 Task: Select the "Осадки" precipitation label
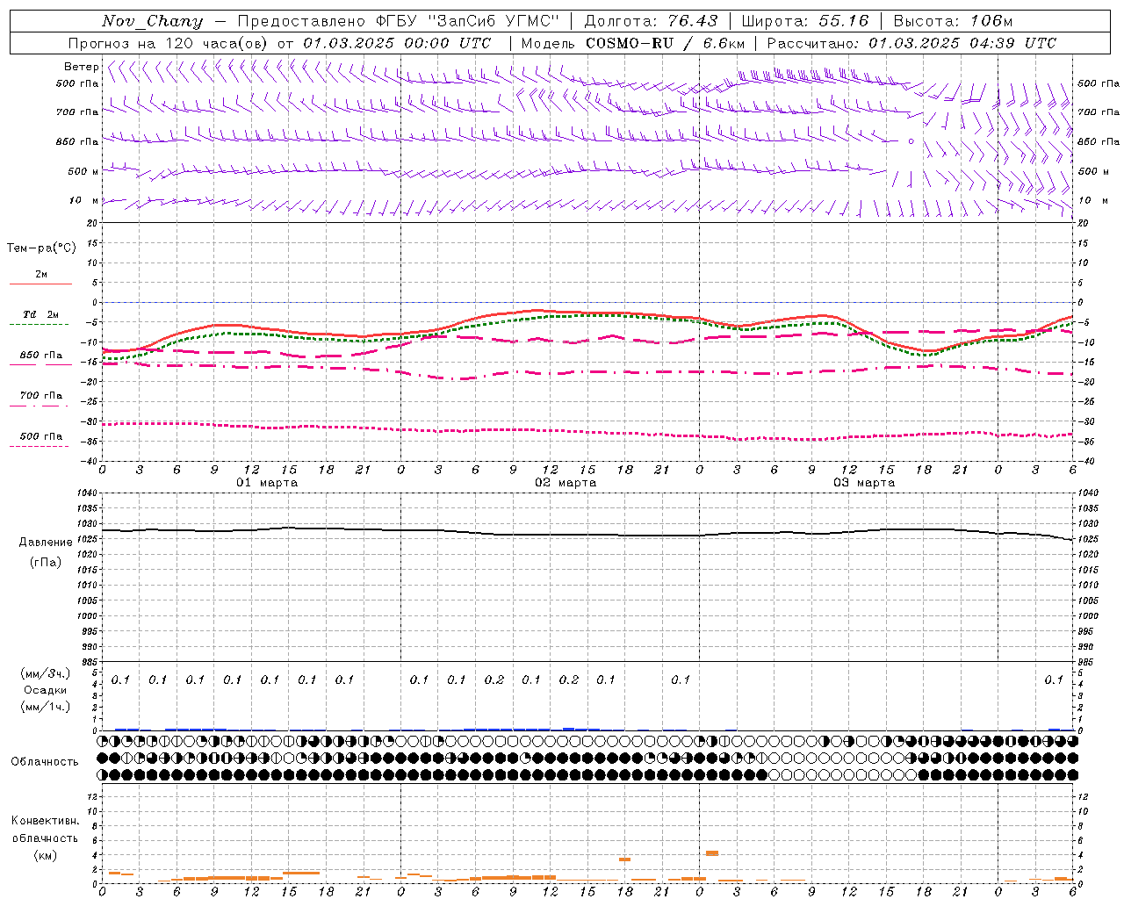click(46, 690)
